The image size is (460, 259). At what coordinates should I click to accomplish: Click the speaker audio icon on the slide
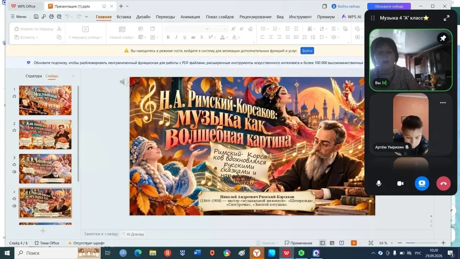[124, 82]
